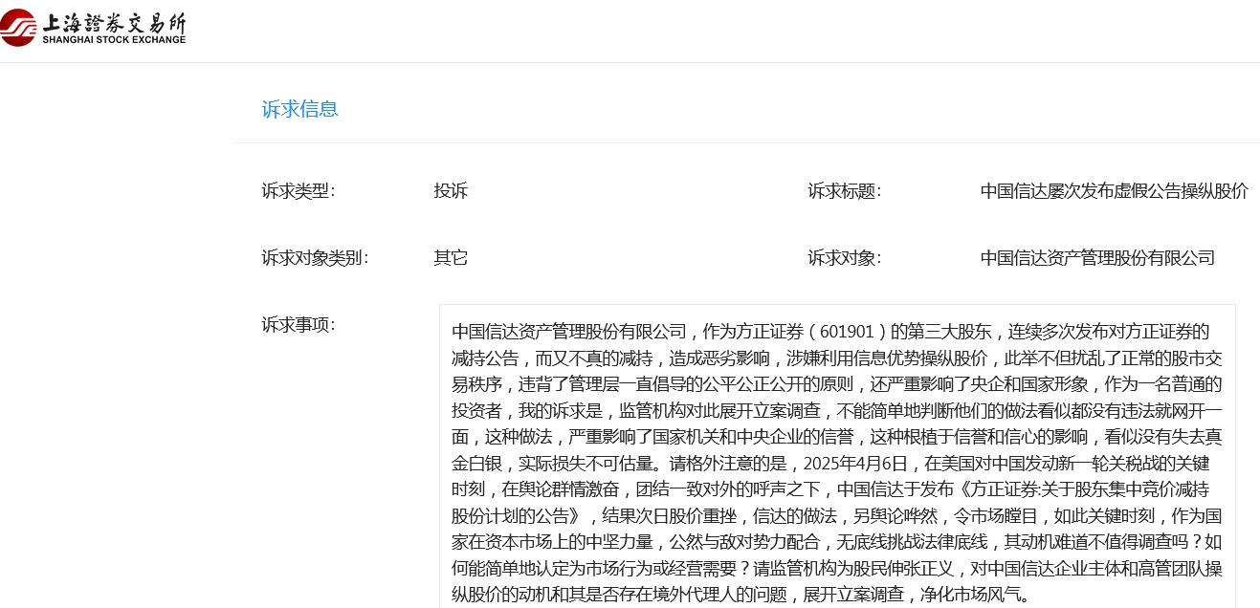Click the Shanghai Stock Exchange logo
1260x608 pixels.
click(94, 27)
